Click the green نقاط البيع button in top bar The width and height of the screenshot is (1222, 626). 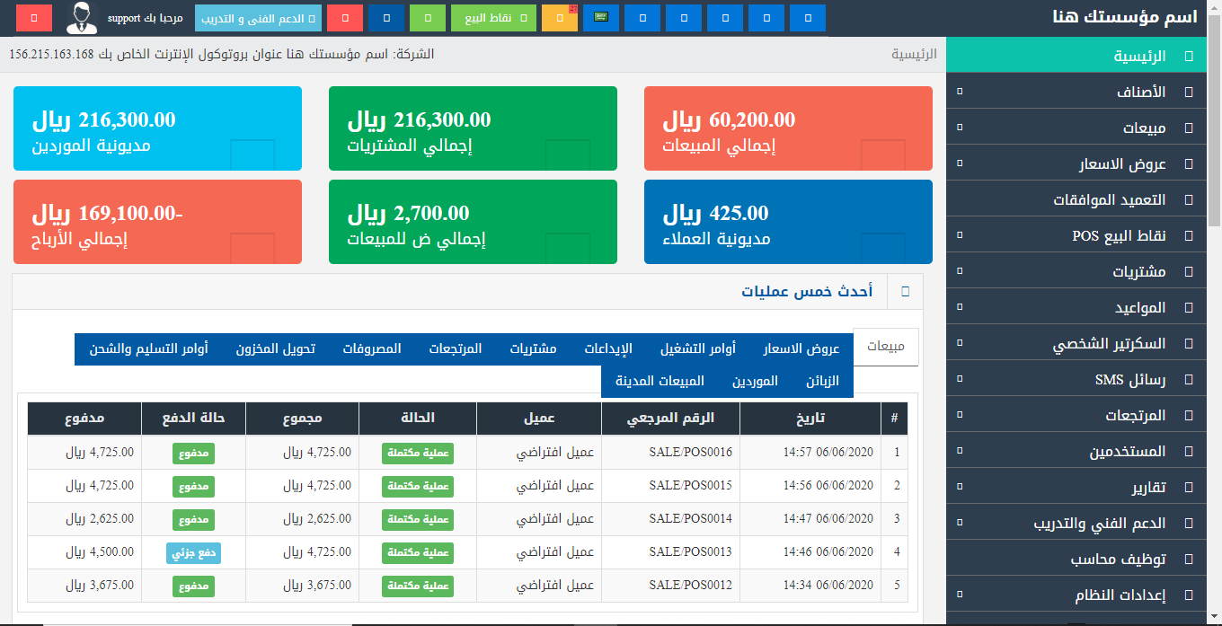tap(493, 18)
